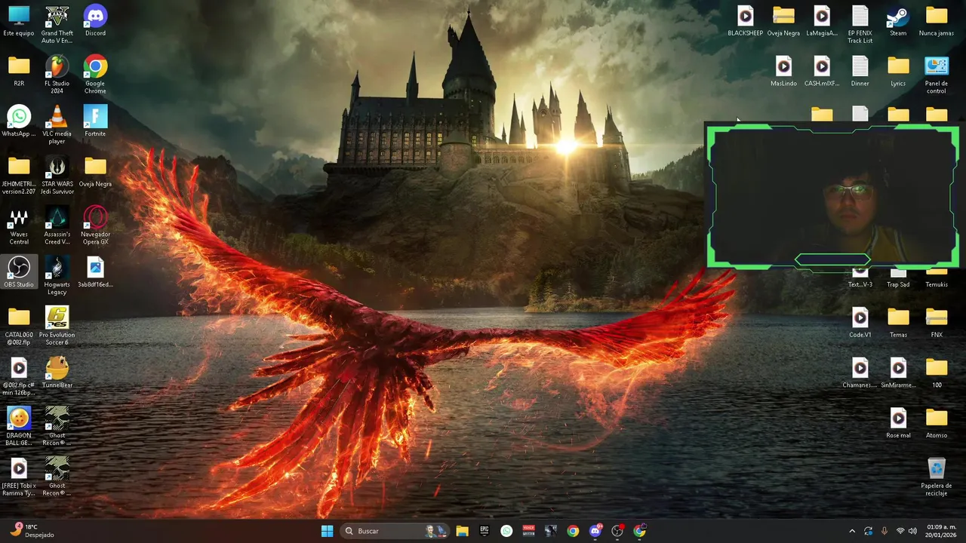Open TunnelBear shortcut
The image size is (966, 543).
[57, 373]
